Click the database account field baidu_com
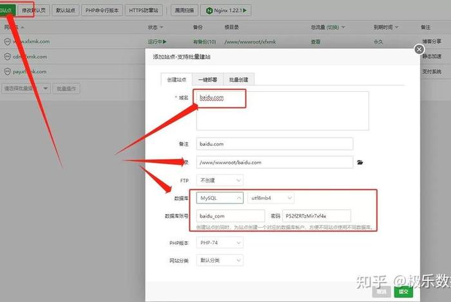451x302 pixels. point(231,216)
